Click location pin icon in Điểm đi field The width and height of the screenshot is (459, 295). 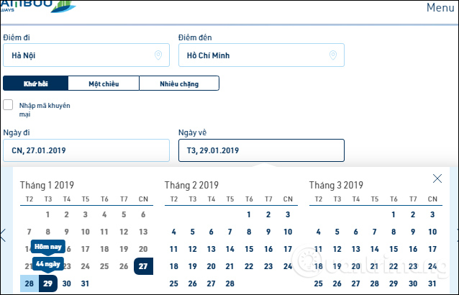[158, 55]
